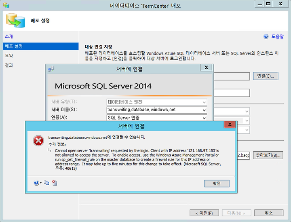Viewport: 291px width, 222px height.
Task: Click disabled 다음(N) next button
Action: [236, 213]
